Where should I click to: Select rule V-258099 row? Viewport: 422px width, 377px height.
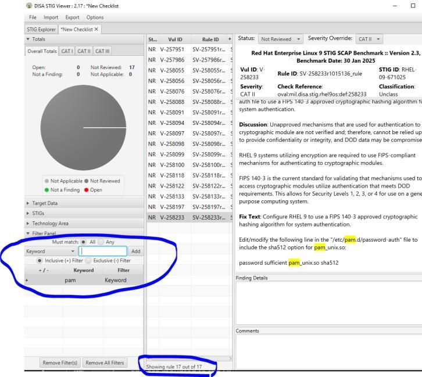[189, 155]
